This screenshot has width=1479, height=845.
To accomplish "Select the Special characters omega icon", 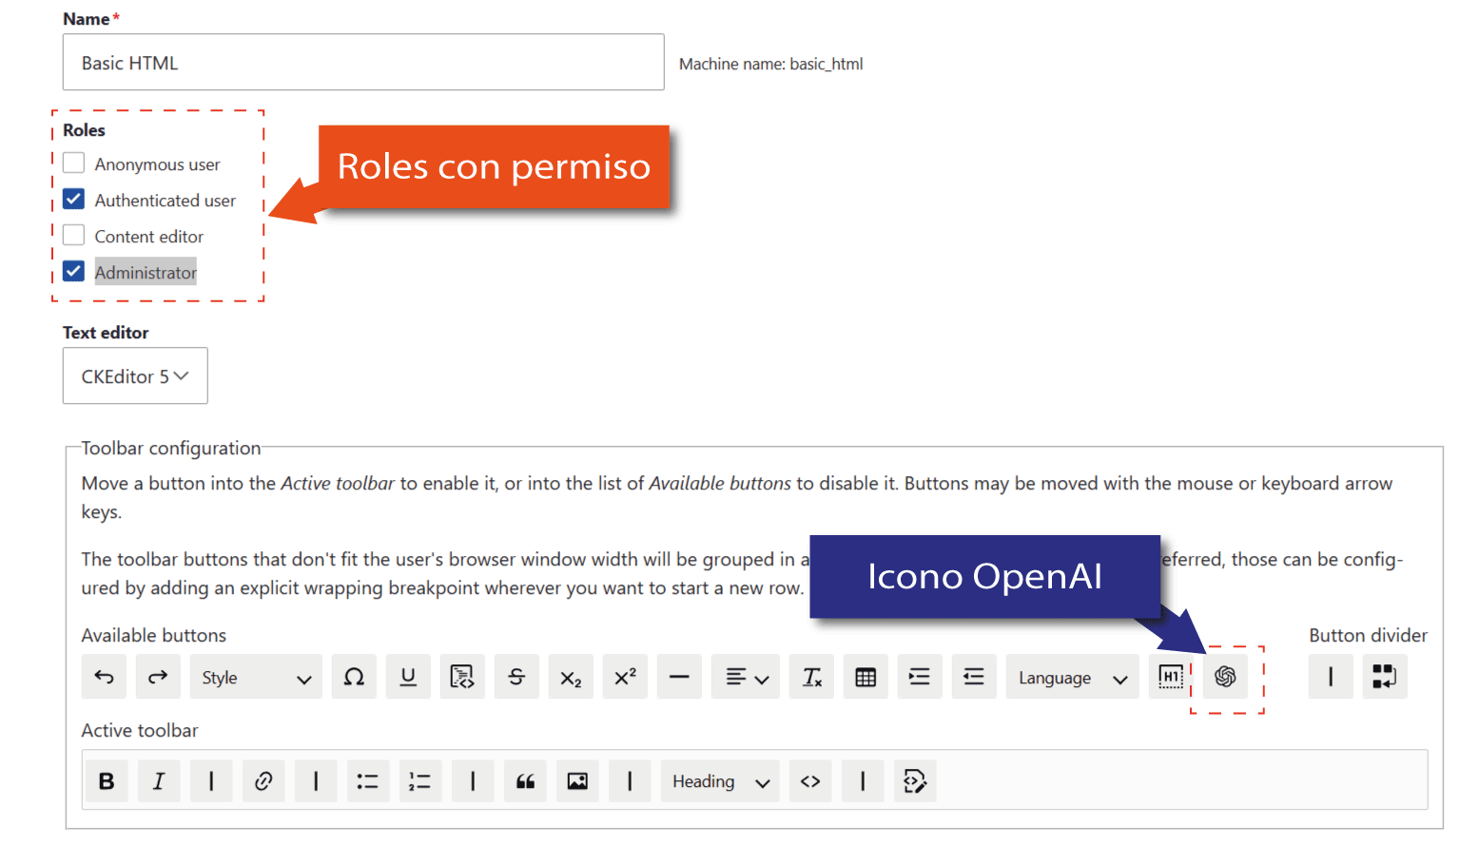I will pos(354,677).
